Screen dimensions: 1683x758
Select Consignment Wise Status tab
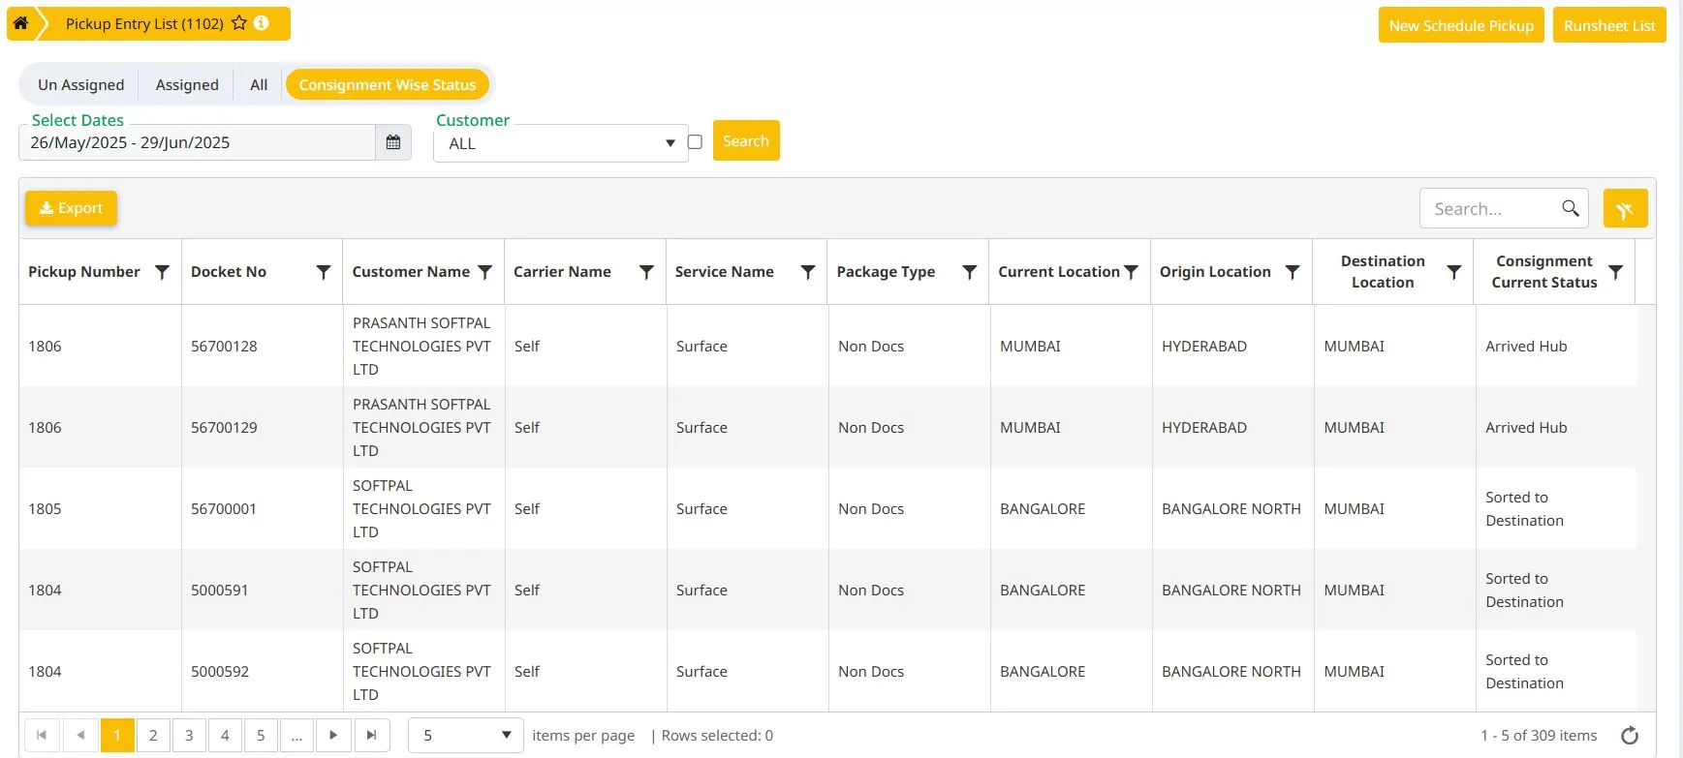(x=388, y=84)
